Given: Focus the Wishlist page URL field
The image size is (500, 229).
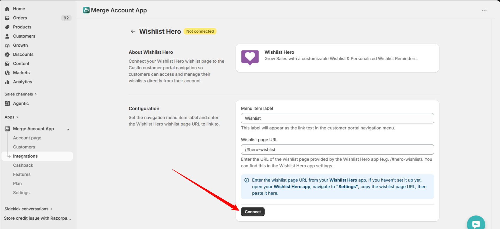Looking at the screenshot, I should click(338, 149).
